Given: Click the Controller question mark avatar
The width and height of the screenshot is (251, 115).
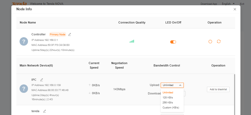Looking at the screenshot, I should click(x=24, y=41).
